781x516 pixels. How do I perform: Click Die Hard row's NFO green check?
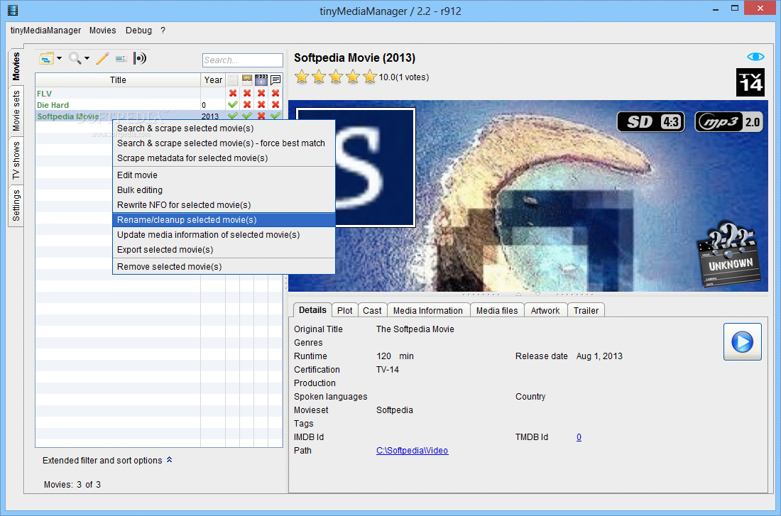tap(233, 104)
